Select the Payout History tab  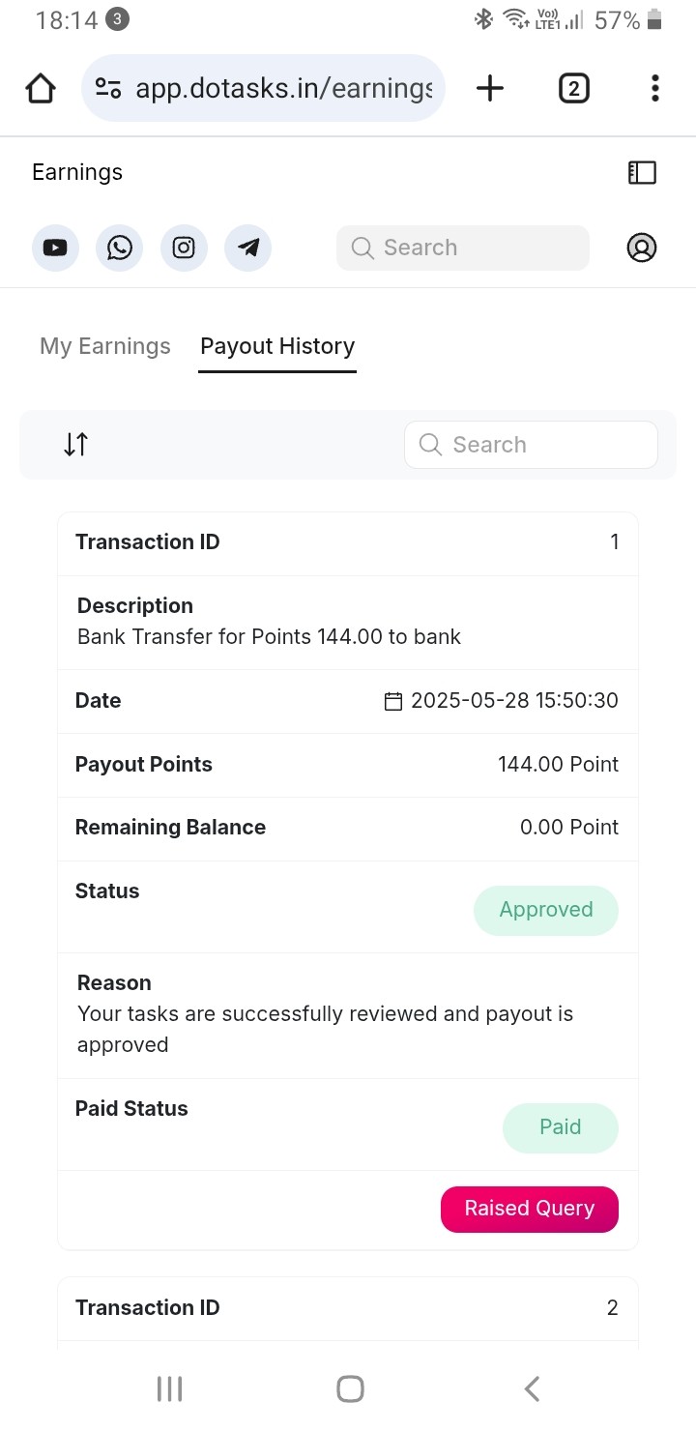click(x=277, y=346)
